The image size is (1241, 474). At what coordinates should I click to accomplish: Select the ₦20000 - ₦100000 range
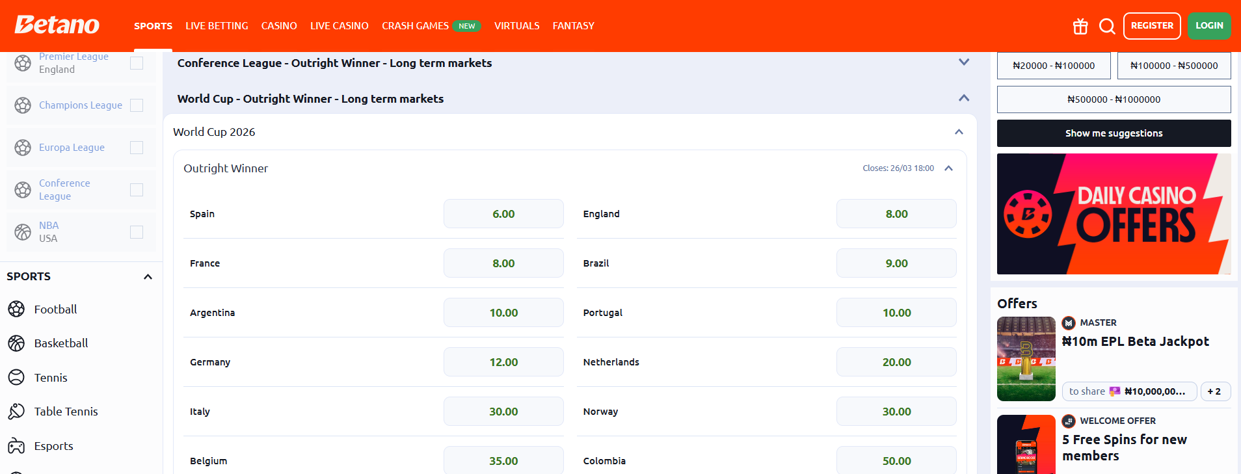[1054, 66]
